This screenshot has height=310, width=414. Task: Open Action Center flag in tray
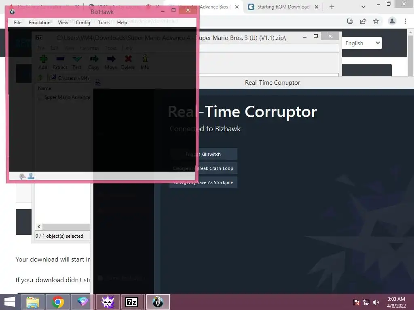pos(356,302)
